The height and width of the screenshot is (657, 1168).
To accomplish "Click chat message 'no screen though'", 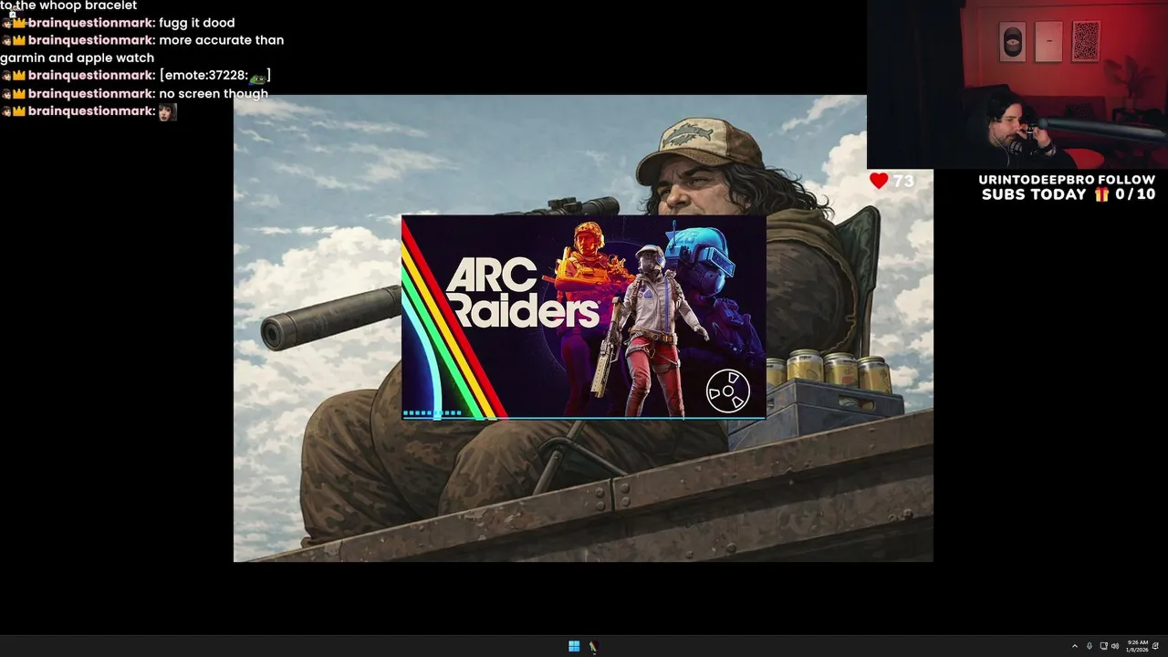I will coord(214,94).
